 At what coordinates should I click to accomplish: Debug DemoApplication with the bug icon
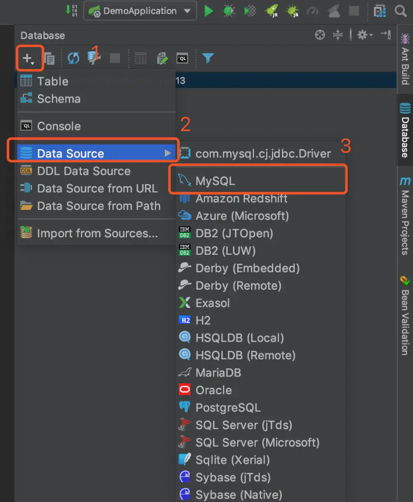(x=229, y=11)
